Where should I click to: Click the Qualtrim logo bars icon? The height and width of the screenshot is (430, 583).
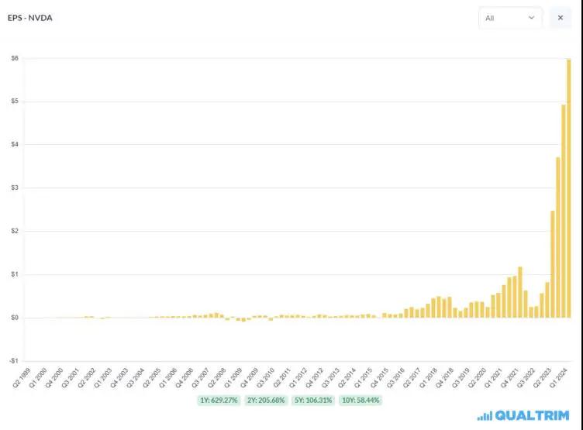(485, 416)
